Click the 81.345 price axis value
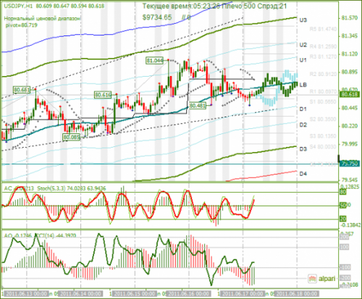The height and width of the screenshot is (299, 362). [350, 36]
